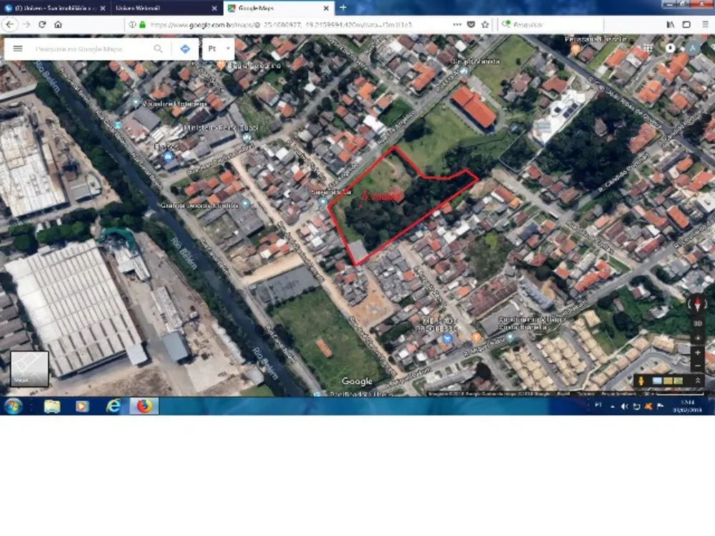Go forward with Firefox forward arrow
The image size is (715, 536).
[26, 24]
